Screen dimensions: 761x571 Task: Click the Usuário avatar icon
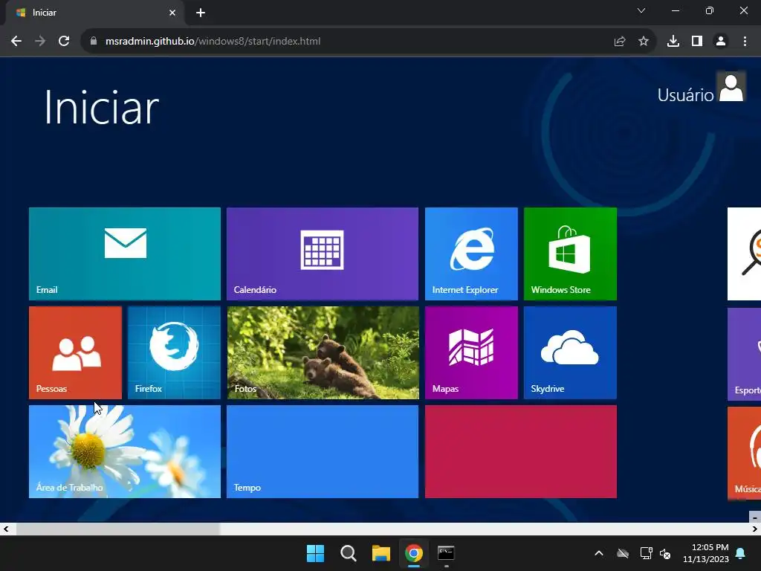coord(731,88)
